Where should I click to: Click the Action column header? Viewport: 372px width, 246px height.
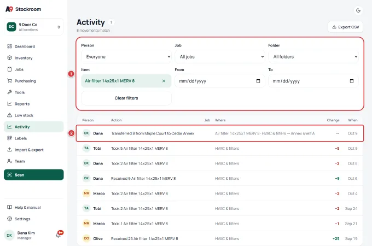pyautogui.click(x=116, y=120)
